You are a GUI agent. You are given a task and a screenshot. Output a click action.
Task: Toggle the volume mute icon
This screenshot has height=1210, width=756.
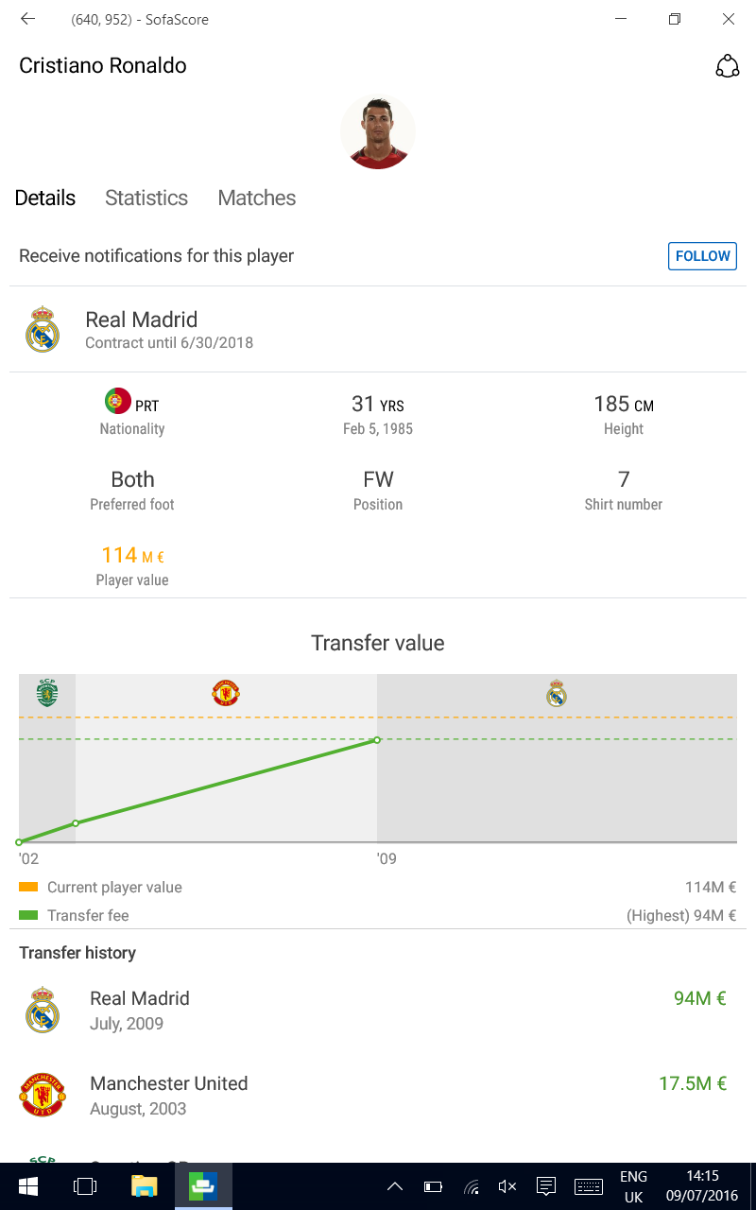507,1186
